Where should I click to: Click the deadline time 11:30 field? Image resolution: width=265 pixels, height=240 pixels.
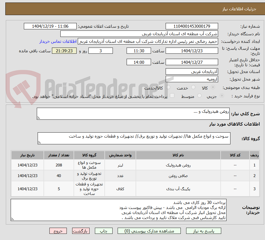[x=139, y=51]
